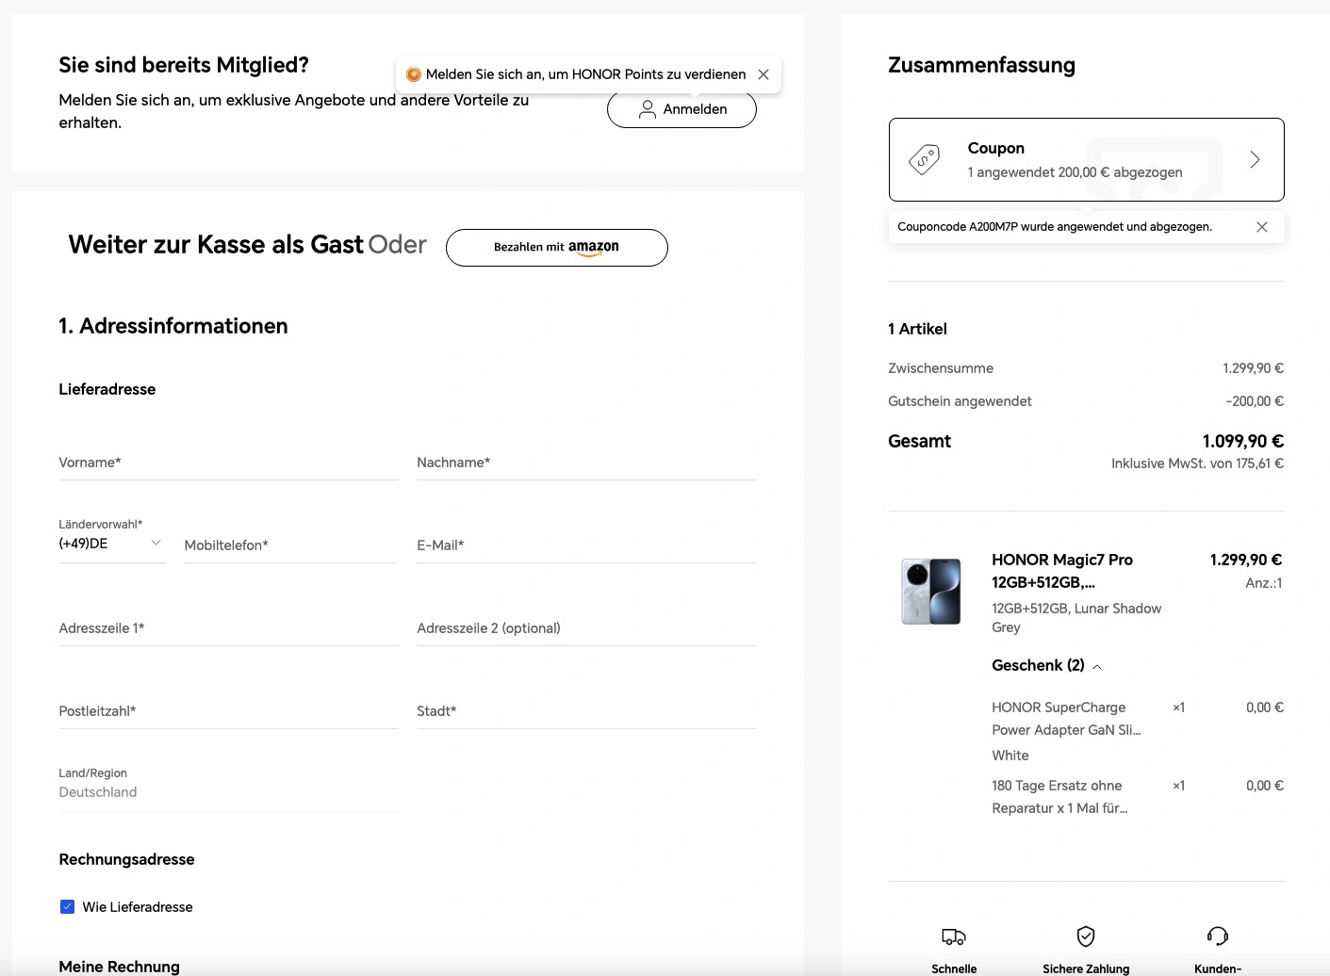Click the Sichere Zahlung shield icon
Screen dimensions: 1330x976
(1086, 935)
